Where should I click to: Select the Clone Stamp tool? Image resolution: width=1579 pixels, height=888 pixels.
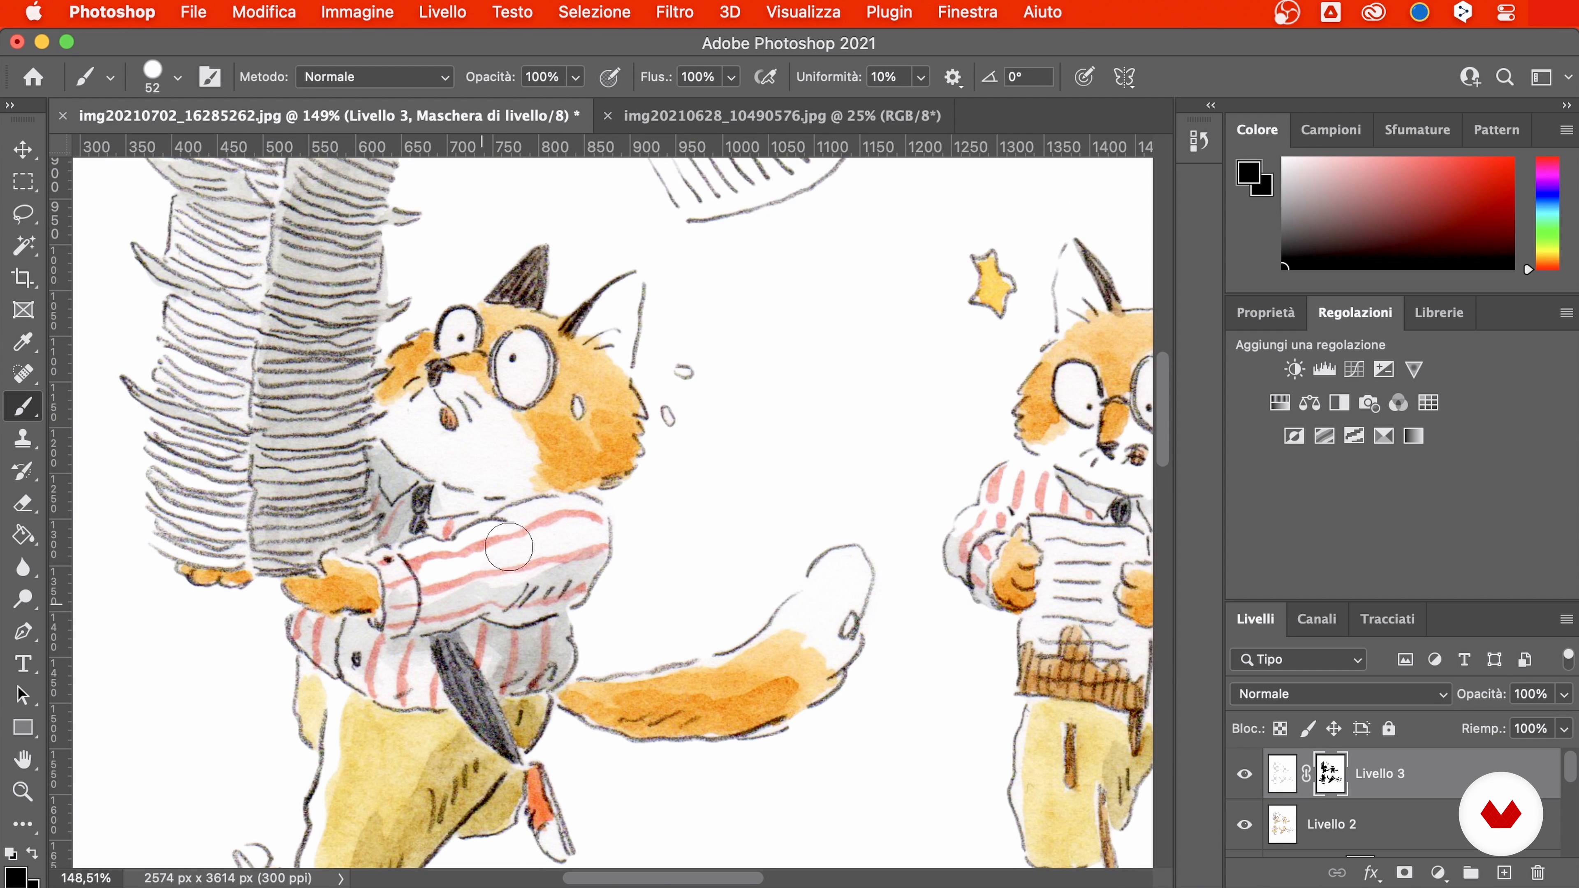[x=23, y=438]
